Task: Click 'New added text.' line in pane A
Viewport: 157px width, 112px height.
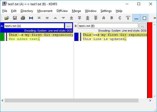Action: [24, 39]
